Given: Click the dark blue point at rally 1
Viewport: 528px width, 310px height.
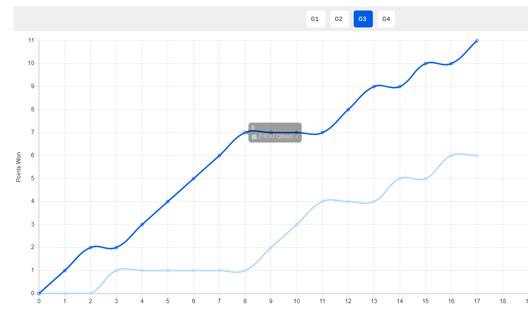Looking at the screenshot, I should (65, 270).
